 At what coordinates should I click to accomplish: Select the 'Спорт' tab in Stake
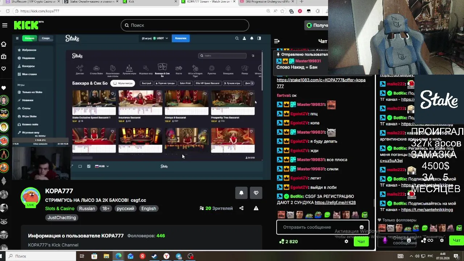coord(46,38)
